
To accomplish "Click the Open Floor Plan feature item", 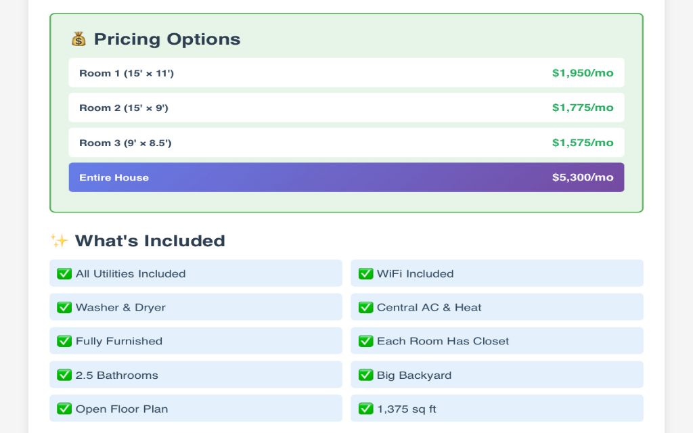I will [196, 409].
